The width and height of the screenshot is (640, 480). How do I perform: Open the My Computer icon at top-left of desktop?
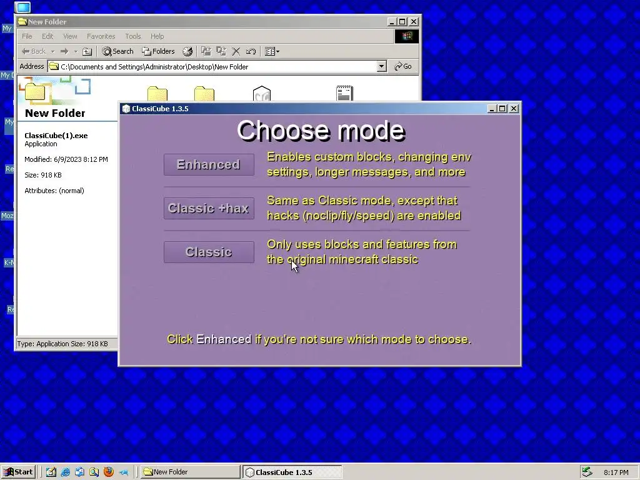22,7
